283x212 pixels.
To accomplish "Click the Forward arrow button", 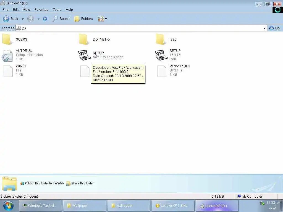I will [x=30, y=19].
